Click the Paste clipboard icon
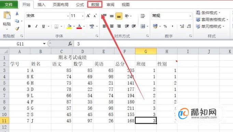 (7, 15)
